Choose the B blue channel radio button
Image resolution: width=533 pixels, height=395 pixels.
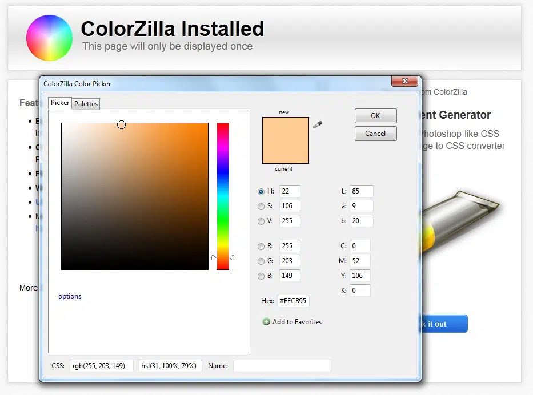tap(261, 276)
